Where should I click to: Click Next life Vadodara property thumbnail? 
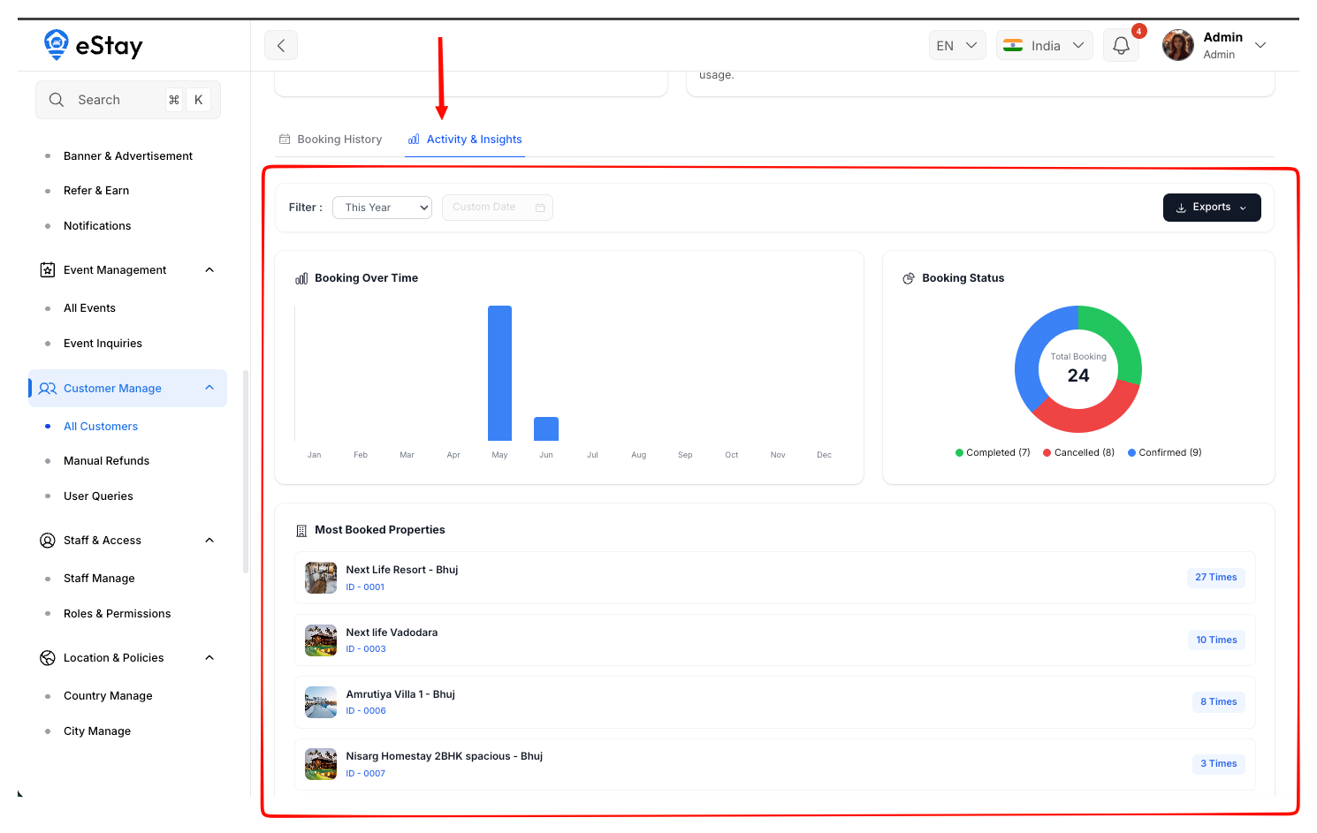[x=321, y=640]
